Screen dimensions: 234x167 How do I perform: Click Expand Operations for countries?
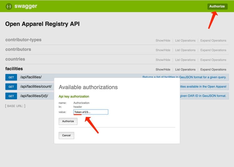point(213,60)
